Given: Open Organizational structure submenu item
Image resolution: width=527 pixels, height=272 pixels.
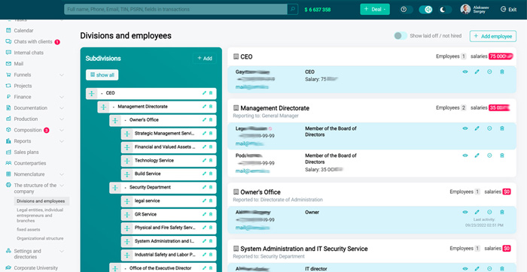Looking at the screenshot, I should (x=40, y=238).
